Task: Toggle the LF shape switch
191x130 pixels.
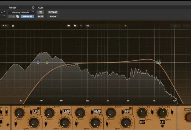Action: coord(31,111)
